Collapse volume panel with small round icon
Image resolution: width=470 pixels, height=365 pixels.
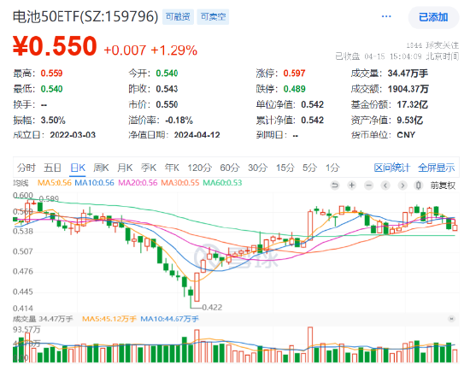click(451, 319)
